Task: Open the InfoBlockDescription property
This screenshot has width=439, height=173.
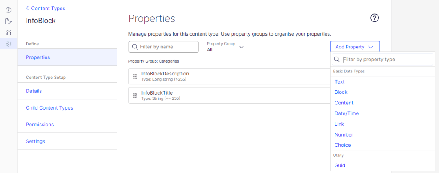Action: 165,74
